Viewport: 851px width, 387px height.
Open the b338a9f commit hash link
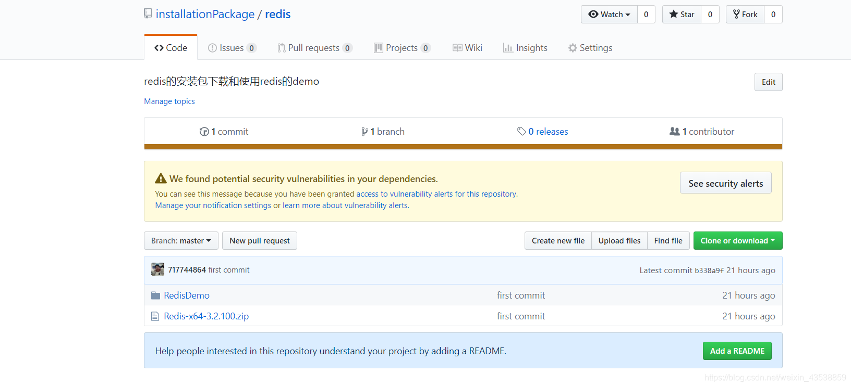click(709, 270)
